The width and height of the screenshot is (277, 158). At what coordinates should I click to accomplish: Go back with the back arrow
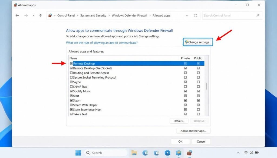[17, 15]
